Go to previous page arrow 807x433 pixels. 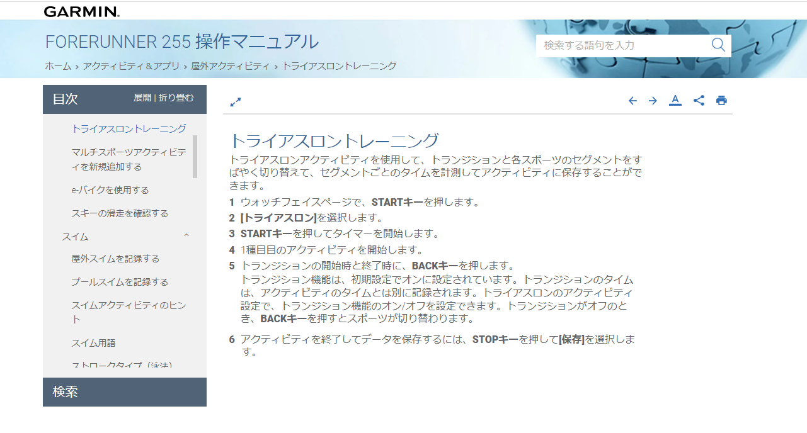pos(632,101)
